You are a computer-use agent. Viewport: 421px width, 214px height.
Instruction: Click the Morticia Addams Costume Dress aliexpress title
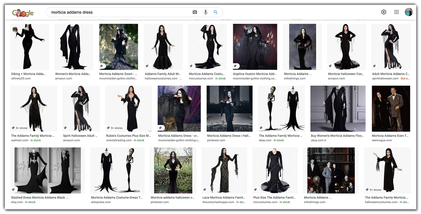tap(117, 197)
